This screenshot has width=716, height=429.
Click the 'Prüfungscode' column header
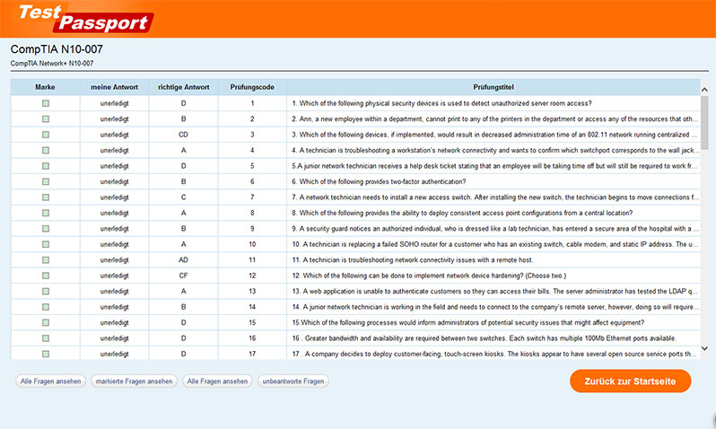point(252,87)
